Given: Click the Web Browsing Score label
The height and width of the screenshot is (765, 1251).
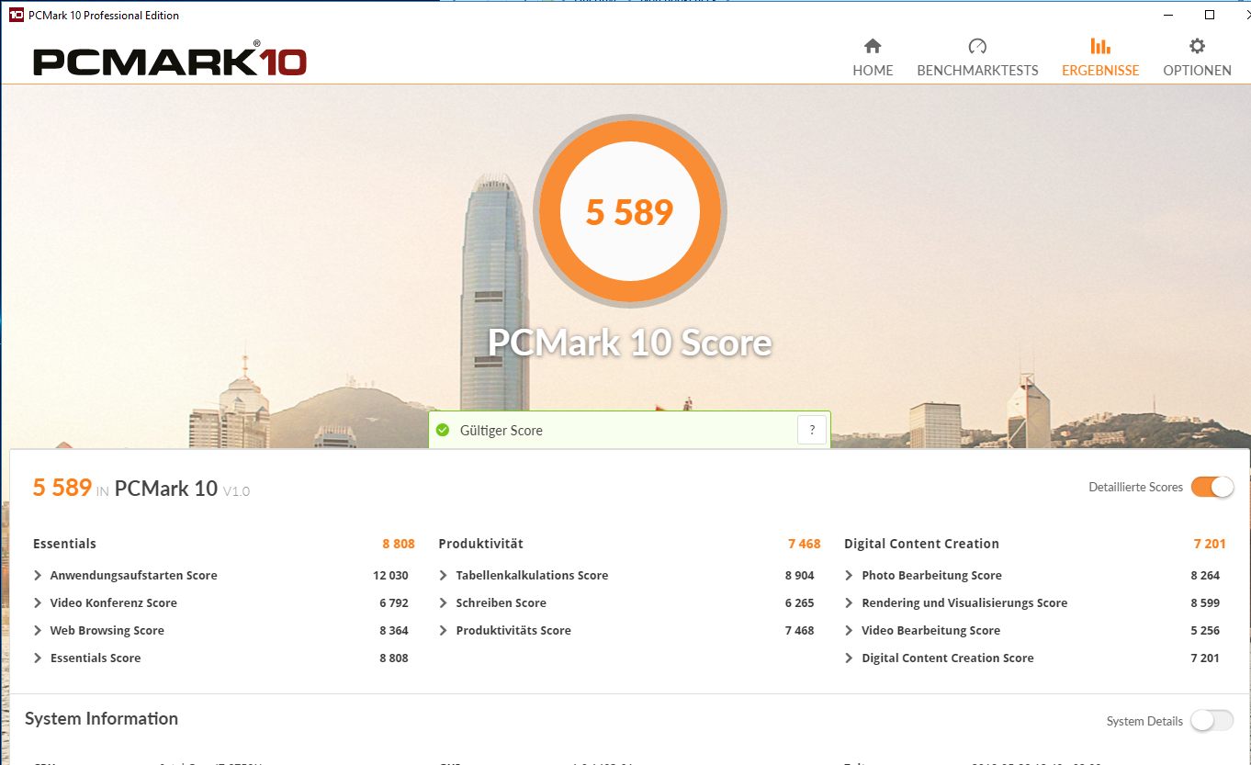Looking at the screenshot, I should [x=107, y=631].
